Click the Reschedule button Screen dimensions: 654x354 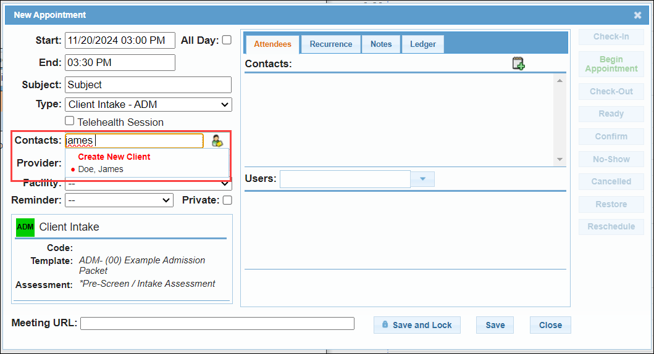pyautogui.click(x=611, y=226)
